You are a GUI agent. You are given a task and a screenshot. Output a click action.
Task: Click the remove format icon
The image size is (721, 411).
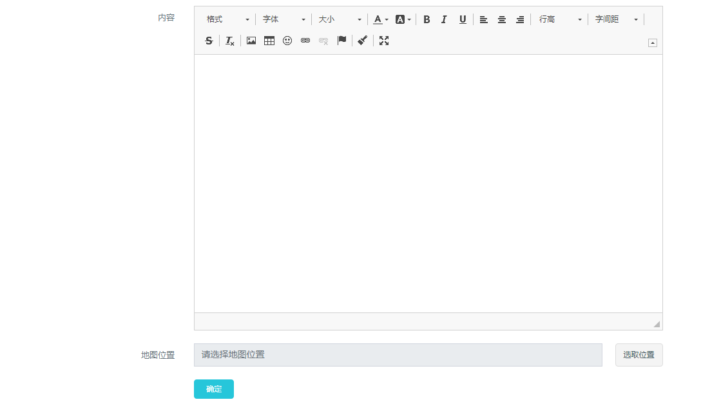tap(229, 41)
